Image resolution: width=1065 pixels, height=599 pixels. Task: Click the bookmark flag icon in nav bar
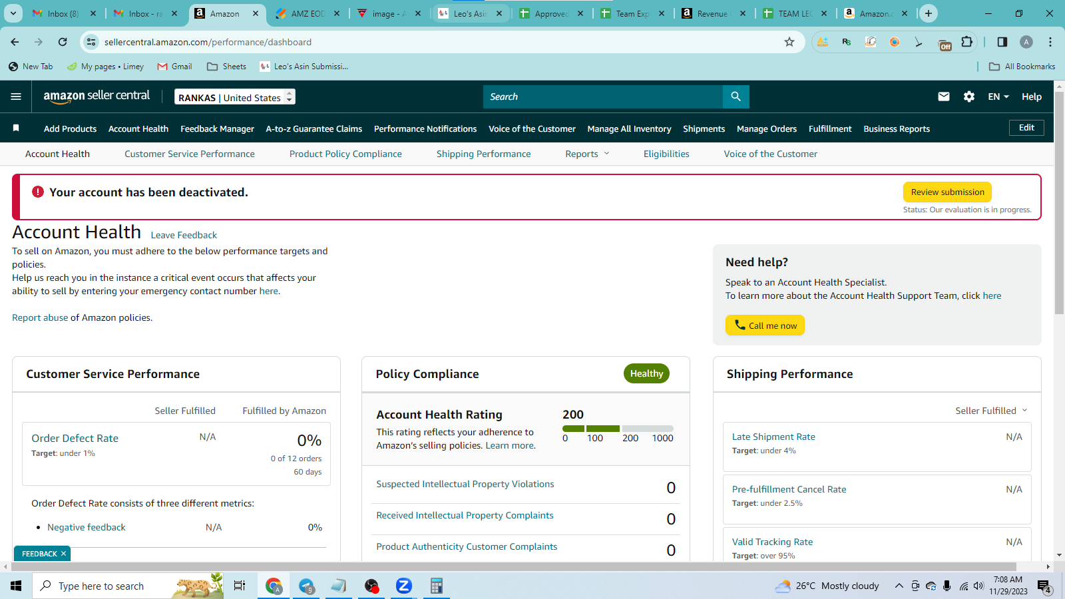click(x=16, y=128)
